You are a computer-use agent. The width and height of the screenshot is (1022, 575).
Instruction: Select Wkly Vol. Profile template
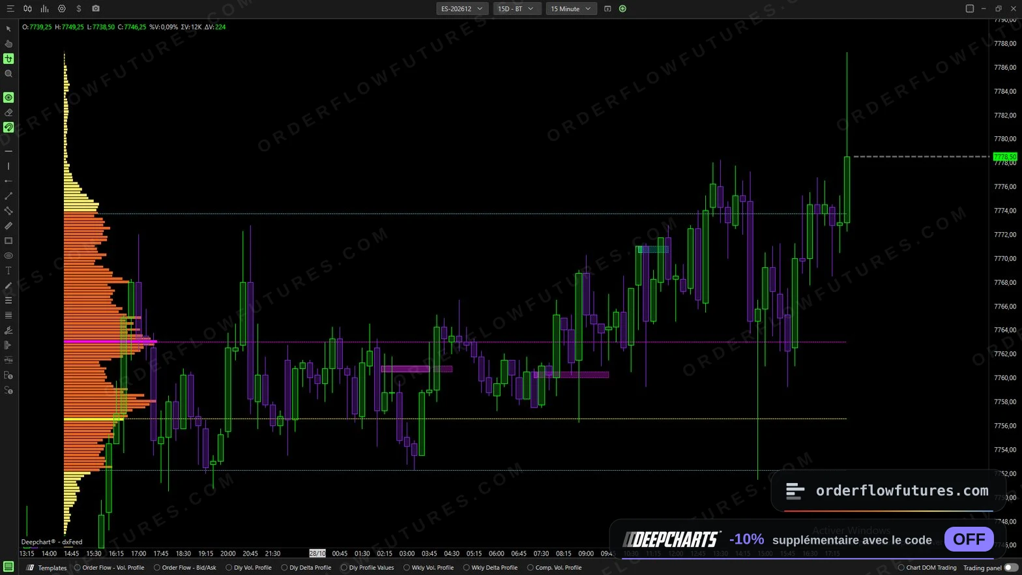click(428, 568)
